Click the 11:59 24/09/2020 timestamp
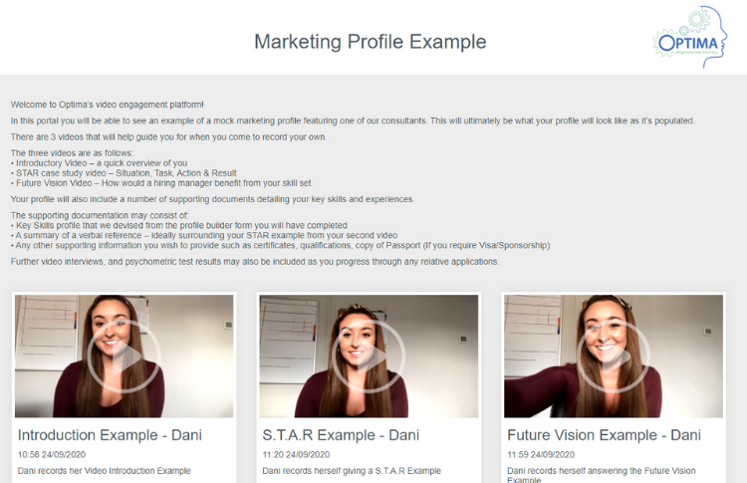747x483 pixels. 541,454
